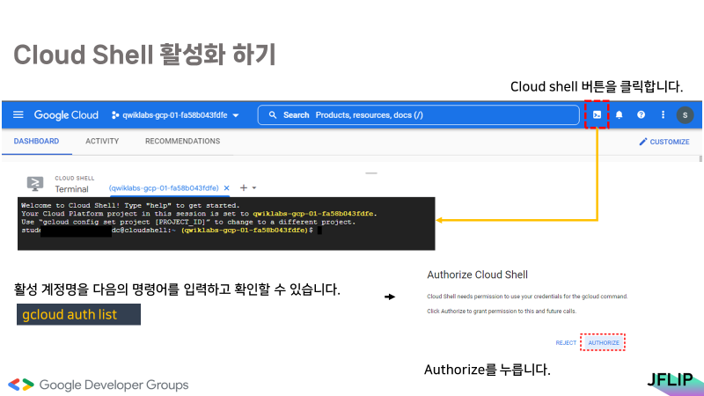The height and width of the screenshot is (396, 704).
Task: Click the Cloud Shell terminal logo icon
Action: 35,184
